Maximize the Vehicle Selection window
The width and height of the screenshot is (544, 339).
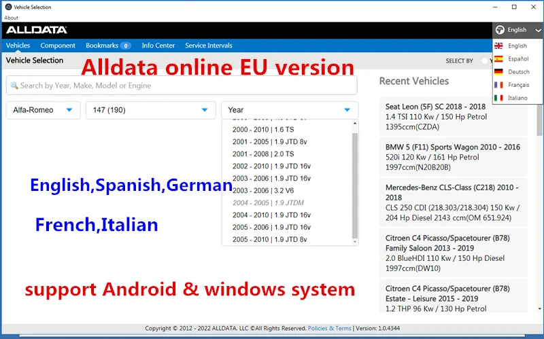514,7
